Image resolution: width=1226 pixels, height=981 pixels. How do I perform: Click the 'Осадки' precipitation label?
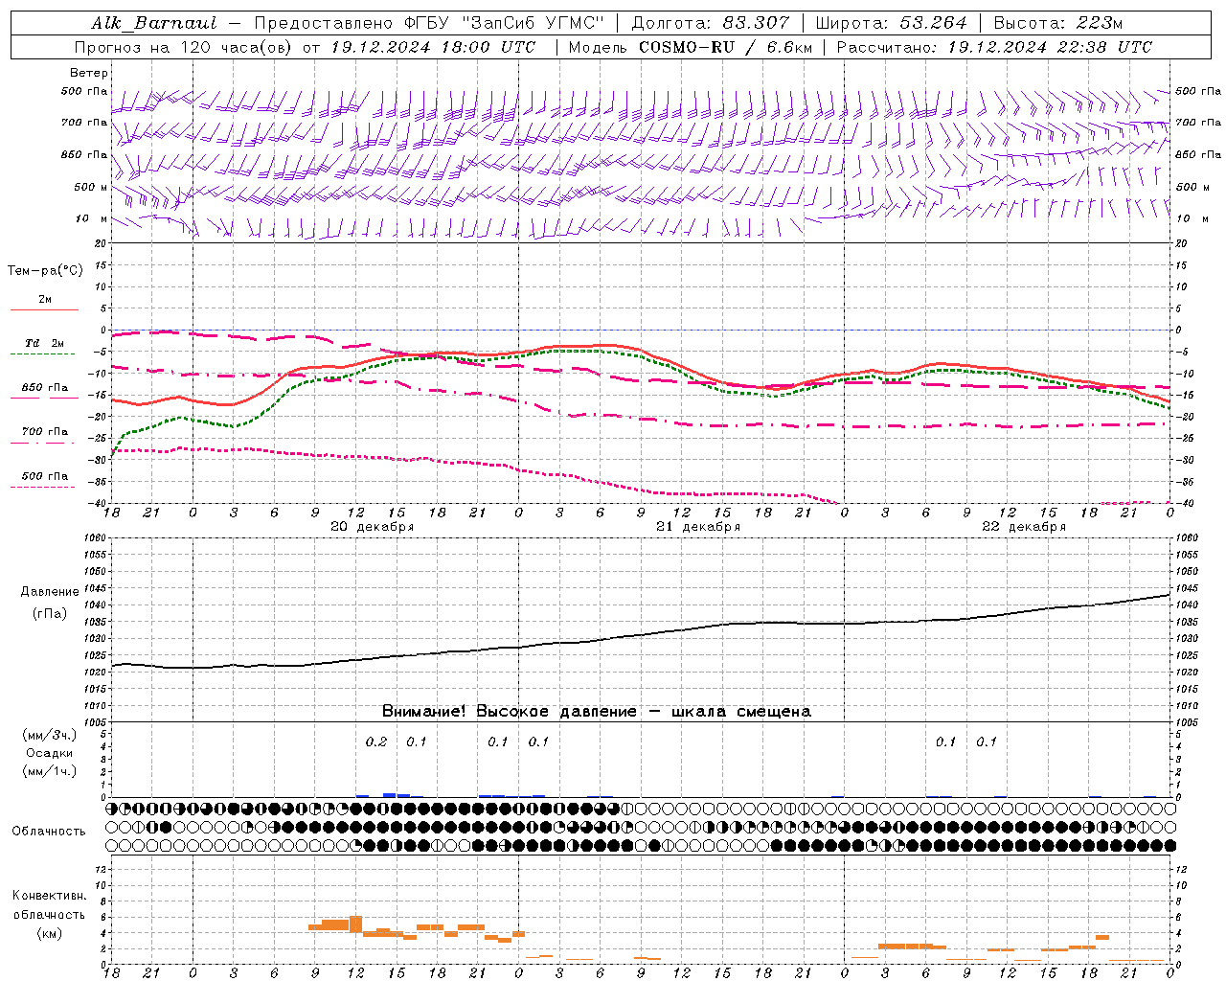[49, 753]
